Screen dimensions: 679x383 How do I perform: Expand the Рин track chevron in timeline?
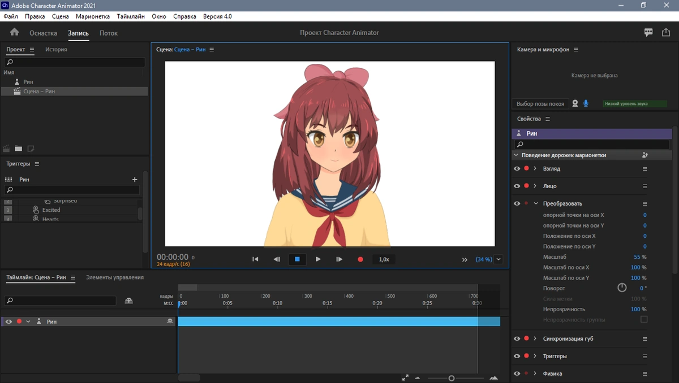28,322
